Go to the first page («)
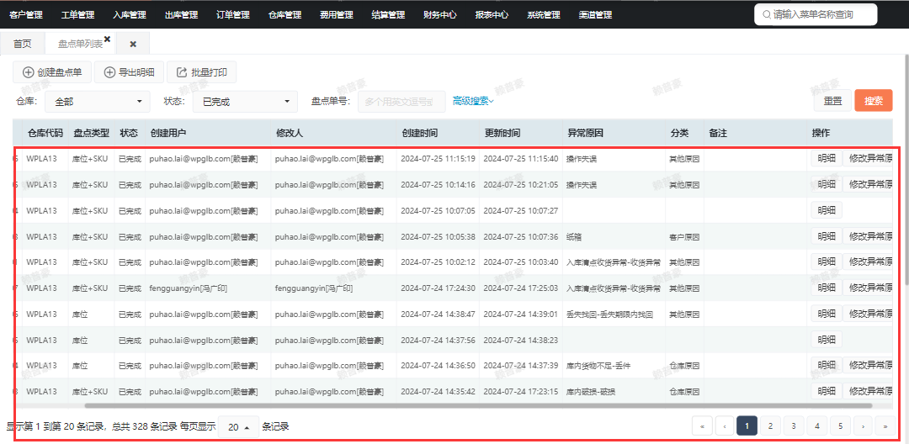Screen dimensions: 909x444 [702, 426]
